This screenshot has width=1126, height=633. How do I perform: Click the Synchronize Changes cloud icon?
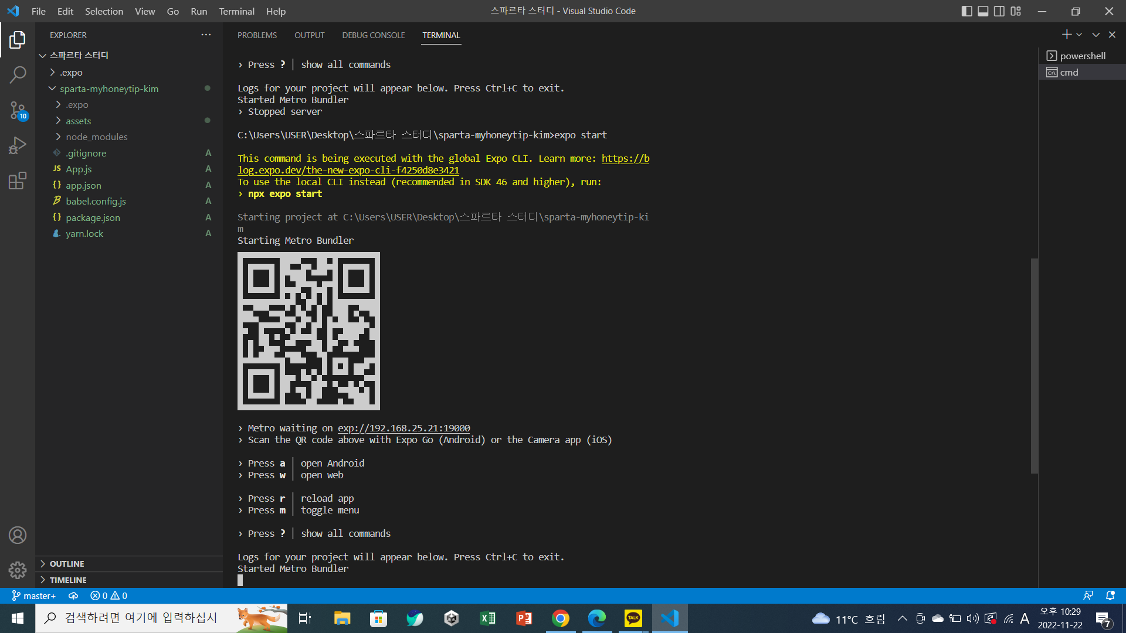pyautogui.click(x=73, y=595)
